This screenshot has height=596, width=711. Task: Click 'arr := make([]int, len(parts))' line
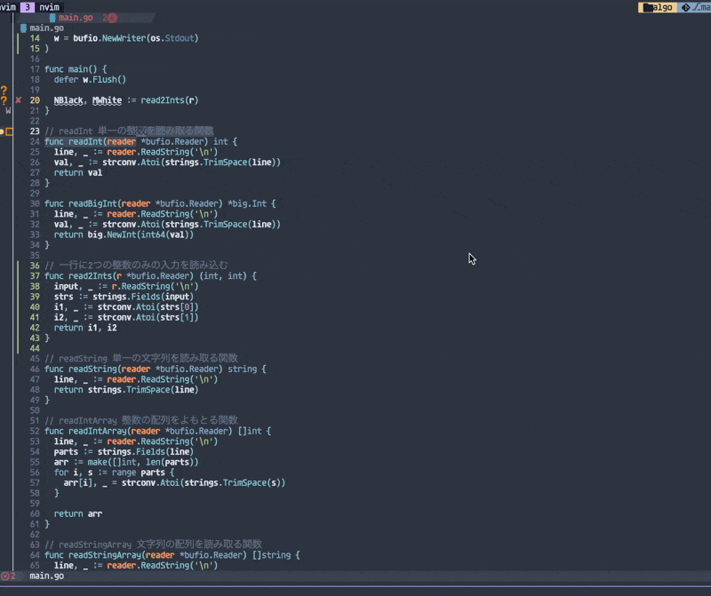pos(126,462)
